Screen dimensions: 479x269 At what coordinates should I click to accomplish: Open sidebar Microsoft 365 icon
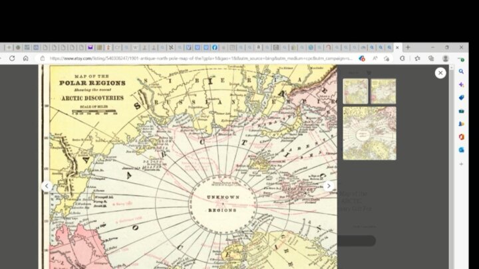461,137
